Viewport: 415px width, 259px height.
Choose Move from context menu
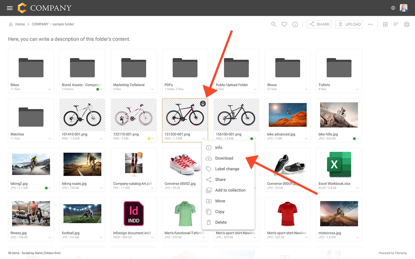pyautogui.click(x=228, y=201)
